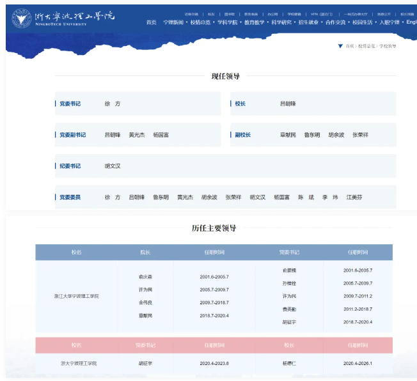Screen dimensions: 417x381
Task: Click 吕朝锋 in the 校长 row
Action: tap(288, 104)
